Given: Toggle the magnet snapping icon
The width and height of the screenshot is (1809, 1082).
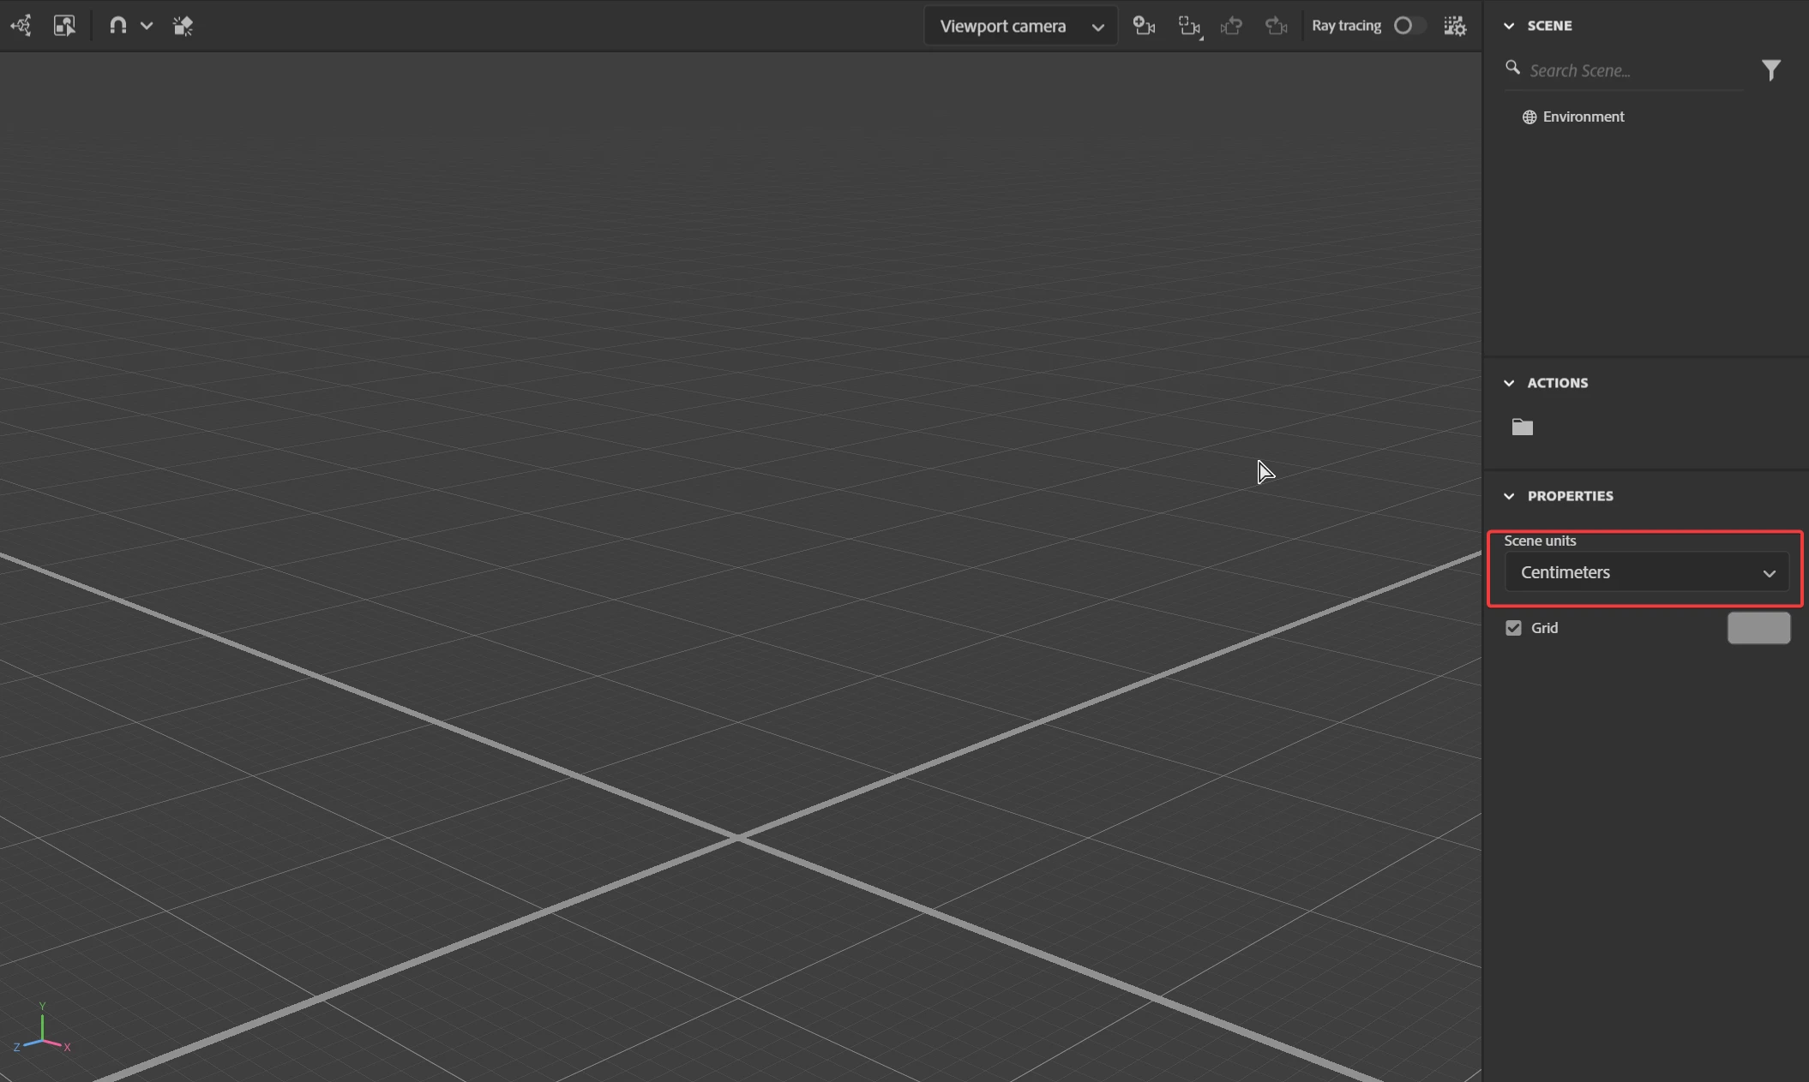Looking at the screenshot, I should tap(118, 26).
